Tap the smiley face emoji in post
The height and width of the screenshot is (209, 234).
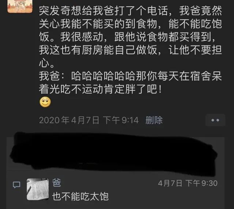45,102
